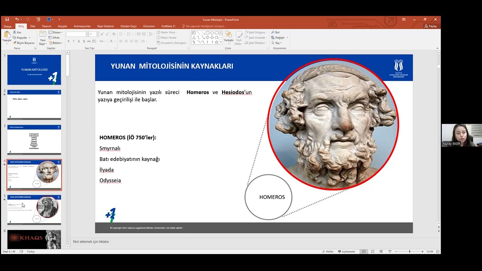
Task: Open the font name combo box
Action: coord(77,34)
